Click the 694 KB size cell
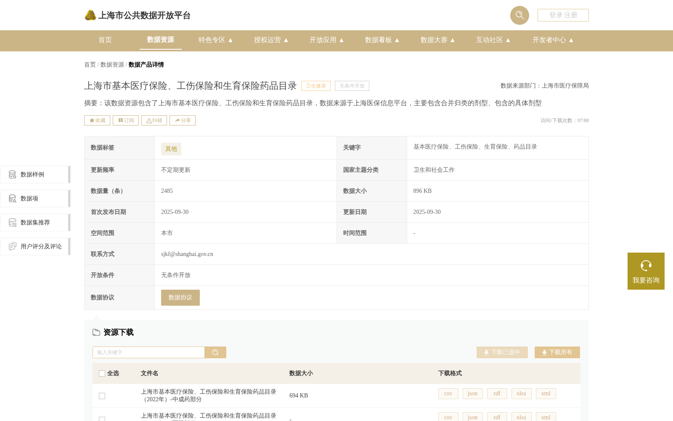This screenshot has height=421, width=673. pyautogui.click(x=299, y=396)
